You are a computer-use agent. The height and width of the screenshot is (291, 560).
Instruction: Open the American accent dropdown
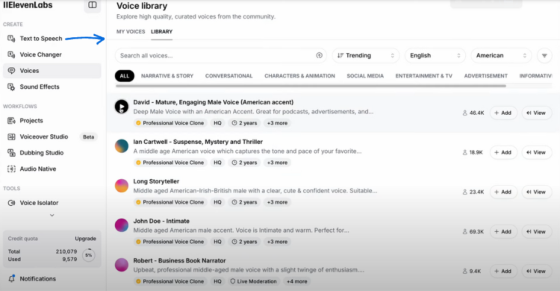pyautogui.click(x=501, y=56)
